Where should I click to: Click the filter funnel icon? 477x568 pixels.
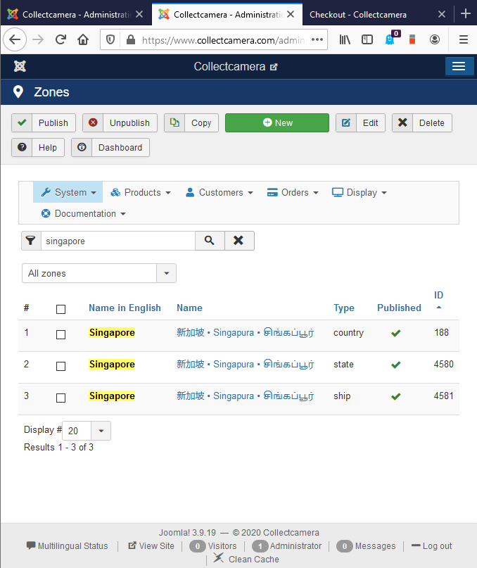pos(31,241)
